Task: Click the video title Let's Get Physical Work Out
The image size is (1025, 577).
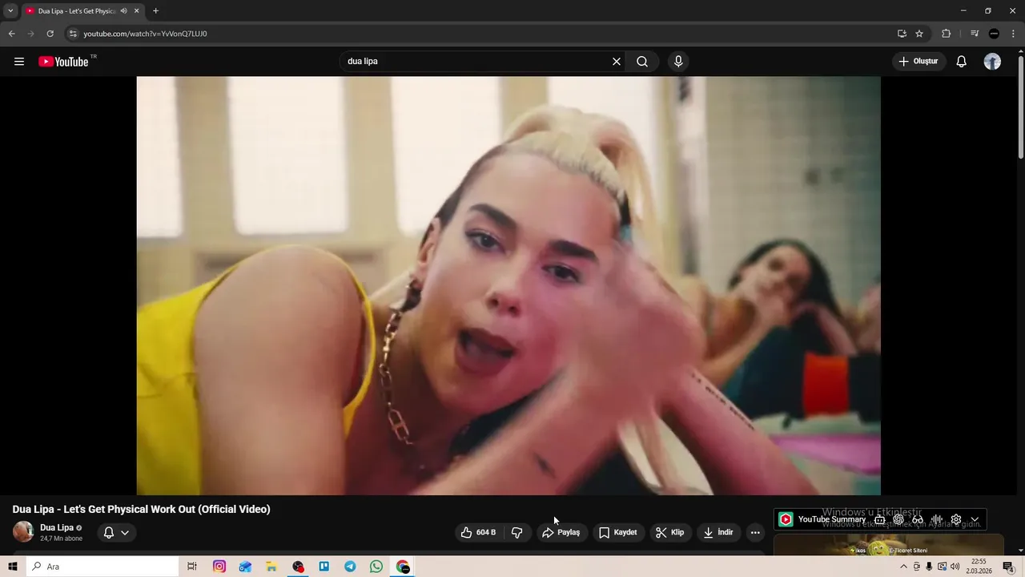Action: [141, 509]
